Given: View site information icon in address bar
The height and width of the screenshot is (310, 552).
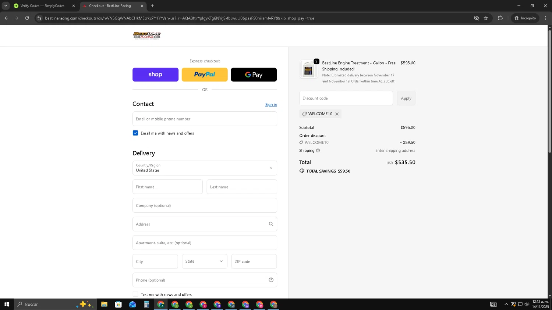Looking at the screenshot, I should pos(39,18).
